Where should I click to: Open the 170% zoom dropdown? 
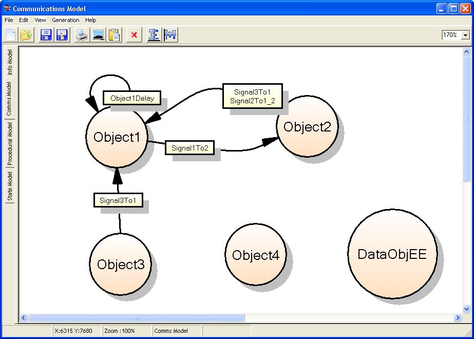click(465, 35)
